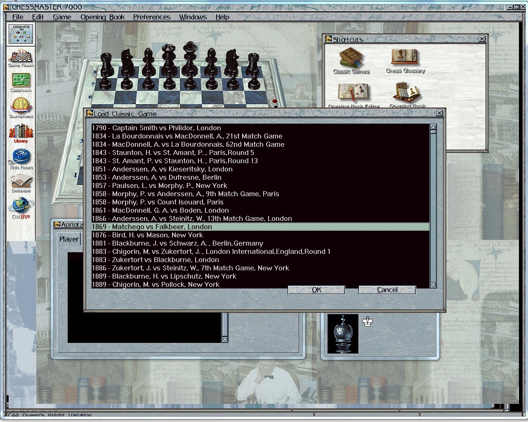Screen dimensions: 528x422
Task: Select 1883 Zukertort vs Blackburne, London
Action: coord(260,260)
